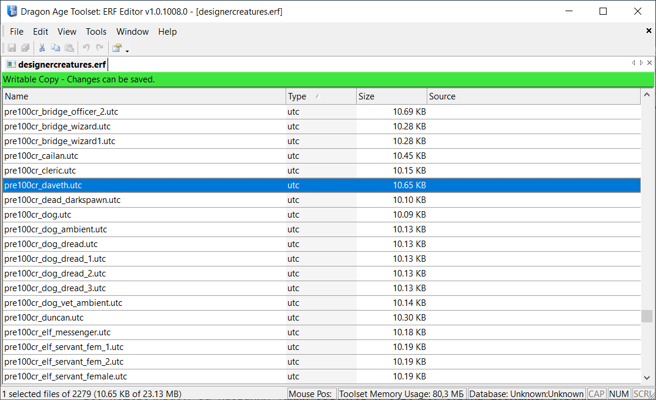Screen dimensions: 656x400
Task: Click the Dragon Age Toolset title bar icon
Action: [12, 11]
